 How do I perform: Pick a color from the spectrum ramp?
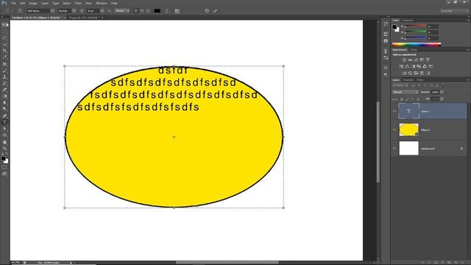tap(417, 44)
